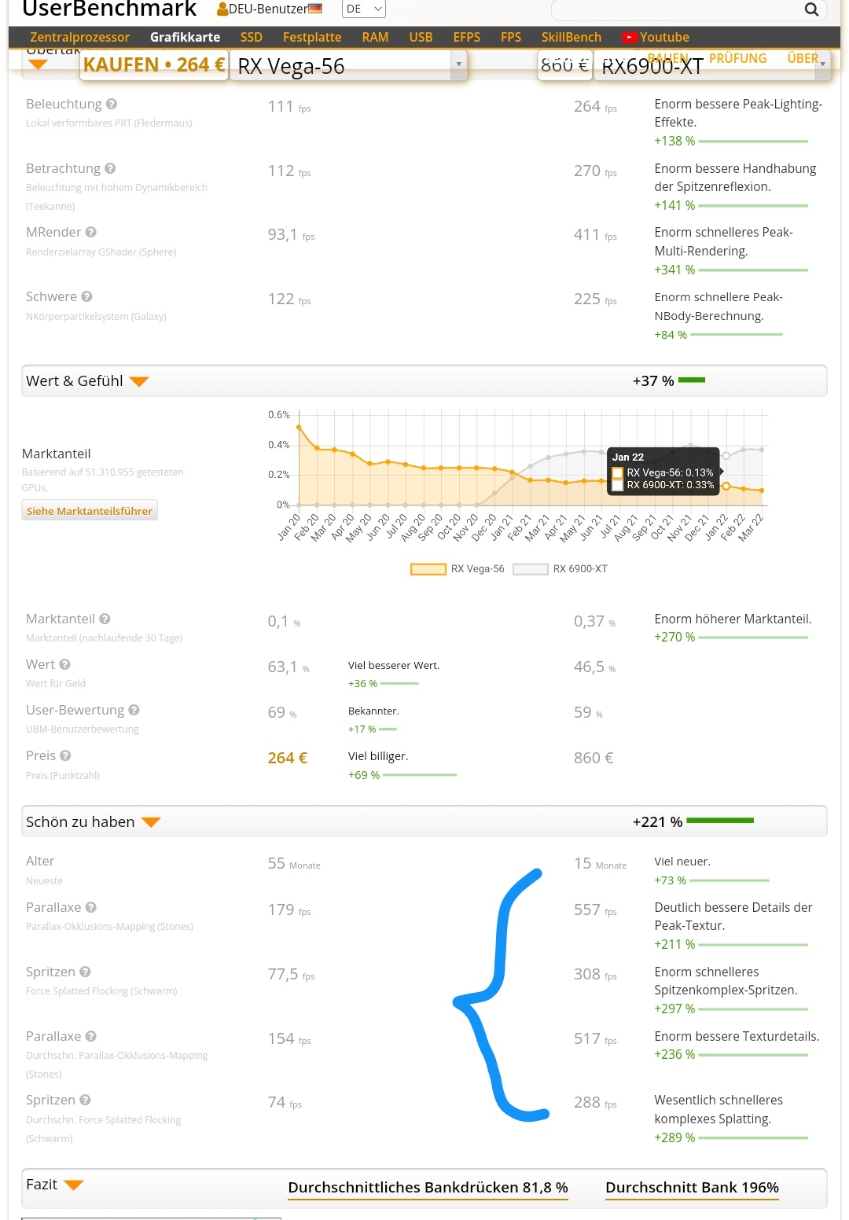Click the +289 % Spritzen difference
This screenshot has height=1220, width=849.
coord(674,1137)
